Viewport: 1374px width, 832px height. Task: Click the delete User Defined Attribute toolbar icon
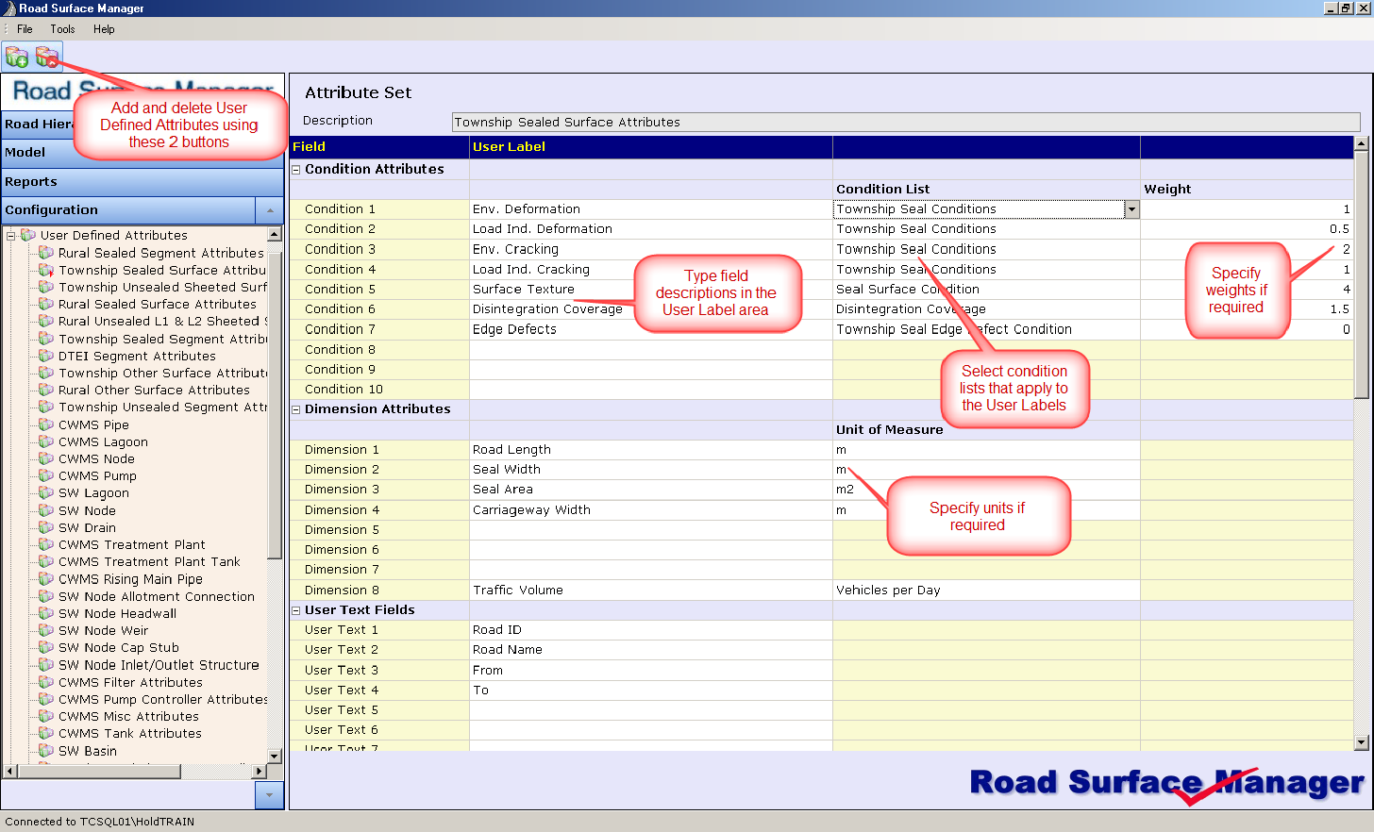click(47, 58)
